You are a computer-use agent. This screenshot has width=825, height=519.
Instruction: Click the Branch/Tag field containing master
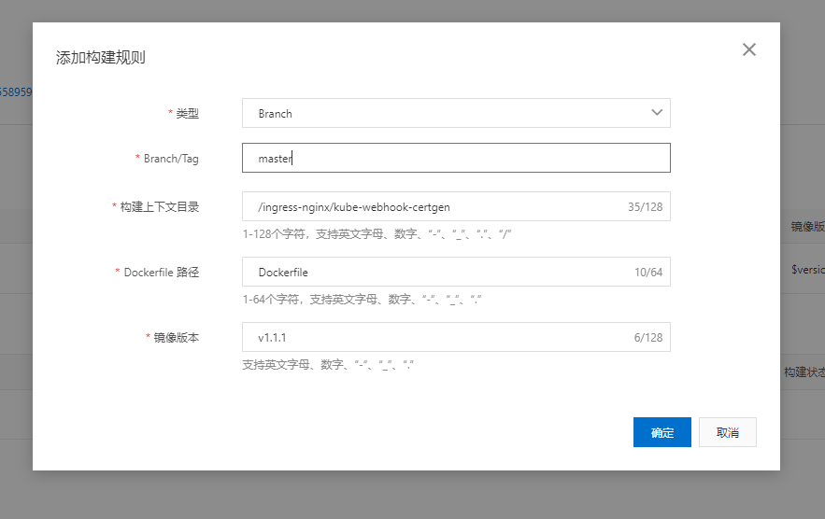456,158
